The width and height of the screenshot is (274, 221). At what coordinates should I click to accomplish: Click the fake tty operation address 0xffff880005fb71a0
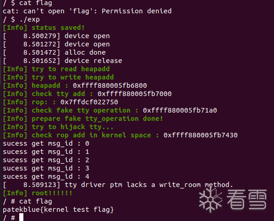coord(180,110)
